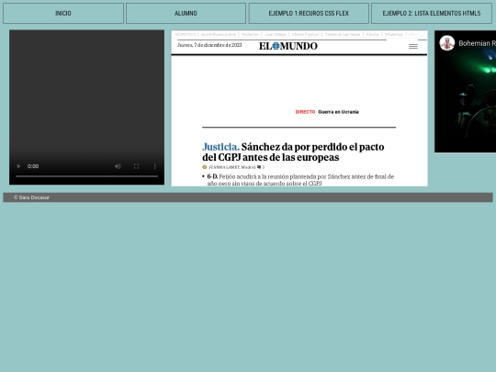The height and width of the screenshot is (372, 496).
Task: Open the Alberto Fujimori topic link
Action: click(x=305, y=34)
